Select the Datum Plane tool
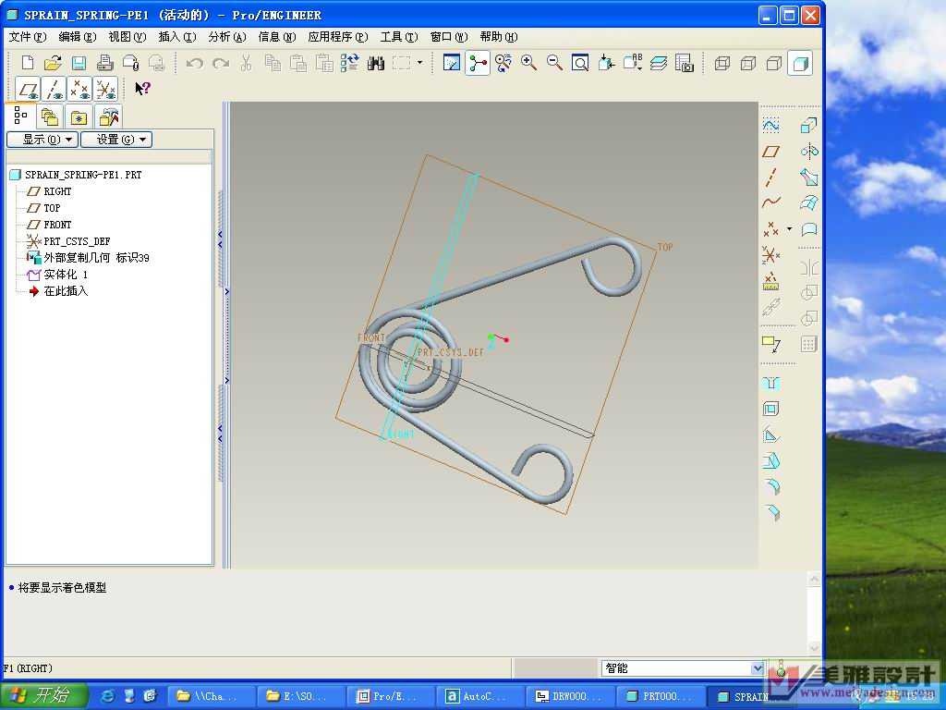 (x=771, y=151)
